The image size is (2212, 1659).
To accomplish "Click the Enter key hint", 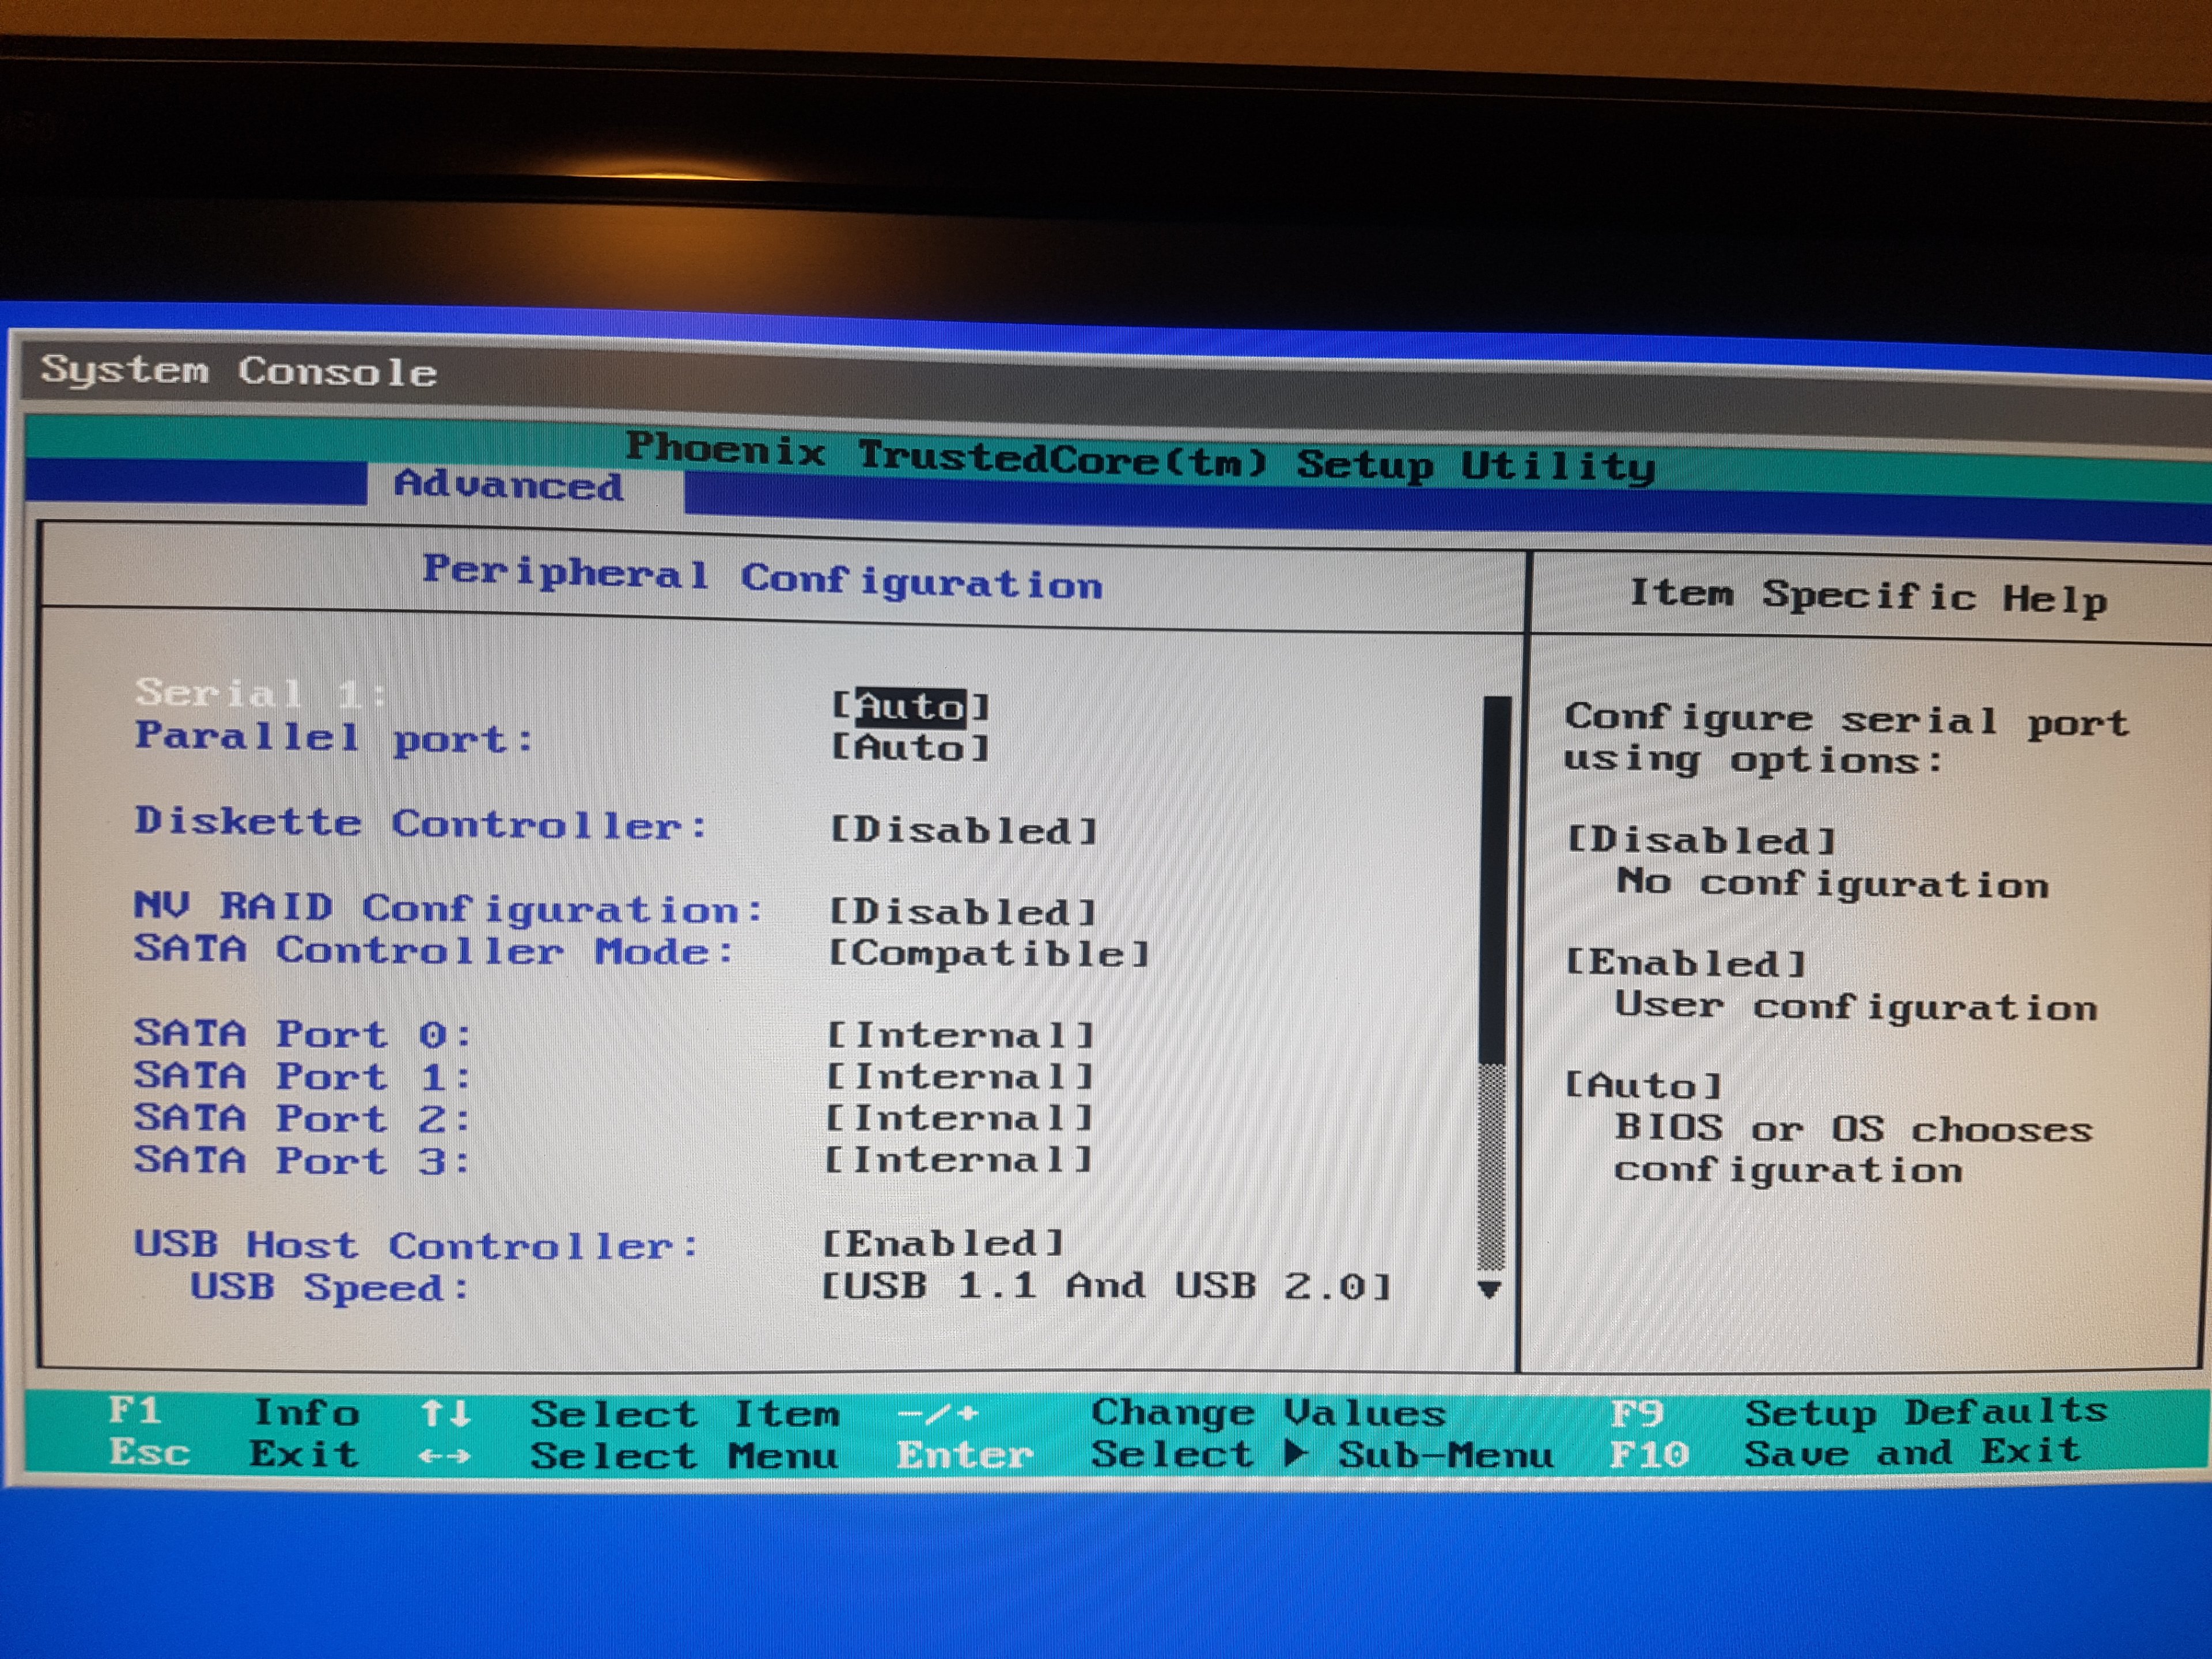I will (964, 1454).
